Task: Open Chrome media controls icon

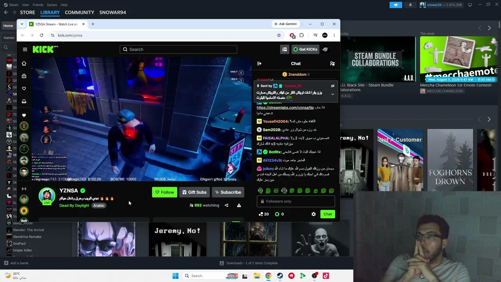Action: point(315,35)
